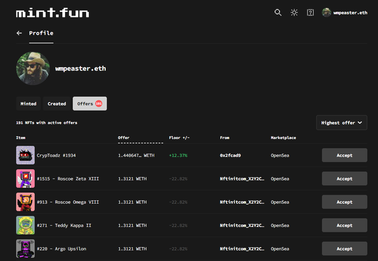Image resolution: width=378 pixels, height=261 pixels.
Task: Click the back arrow beside Profile
Action: (19, 33)
